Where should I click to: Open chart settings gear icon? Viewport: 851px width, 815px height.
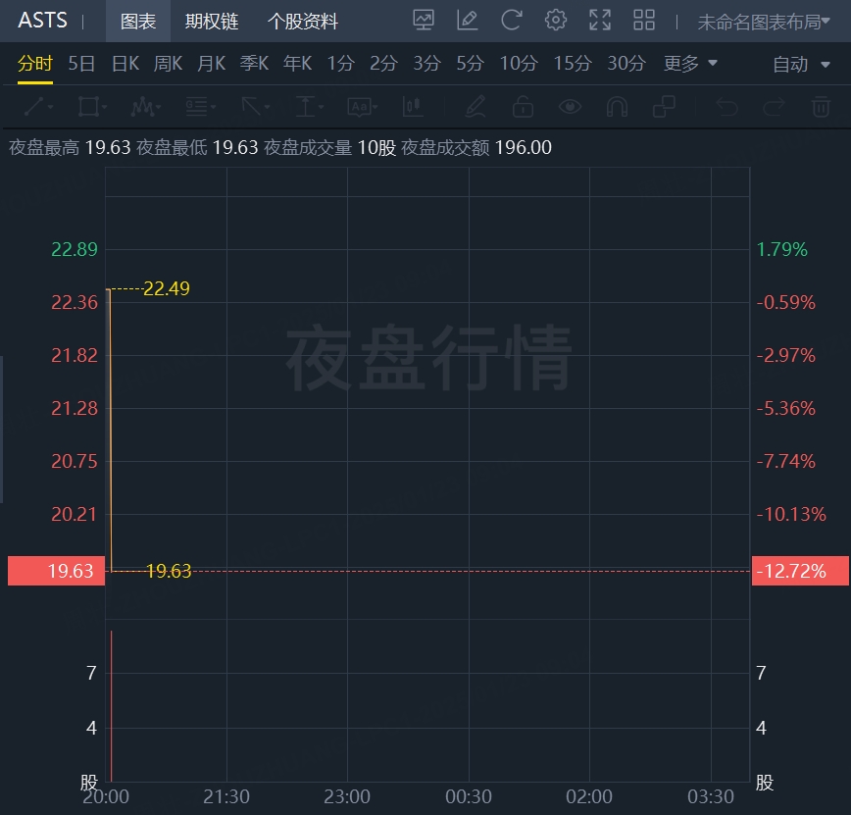(556, 21)
